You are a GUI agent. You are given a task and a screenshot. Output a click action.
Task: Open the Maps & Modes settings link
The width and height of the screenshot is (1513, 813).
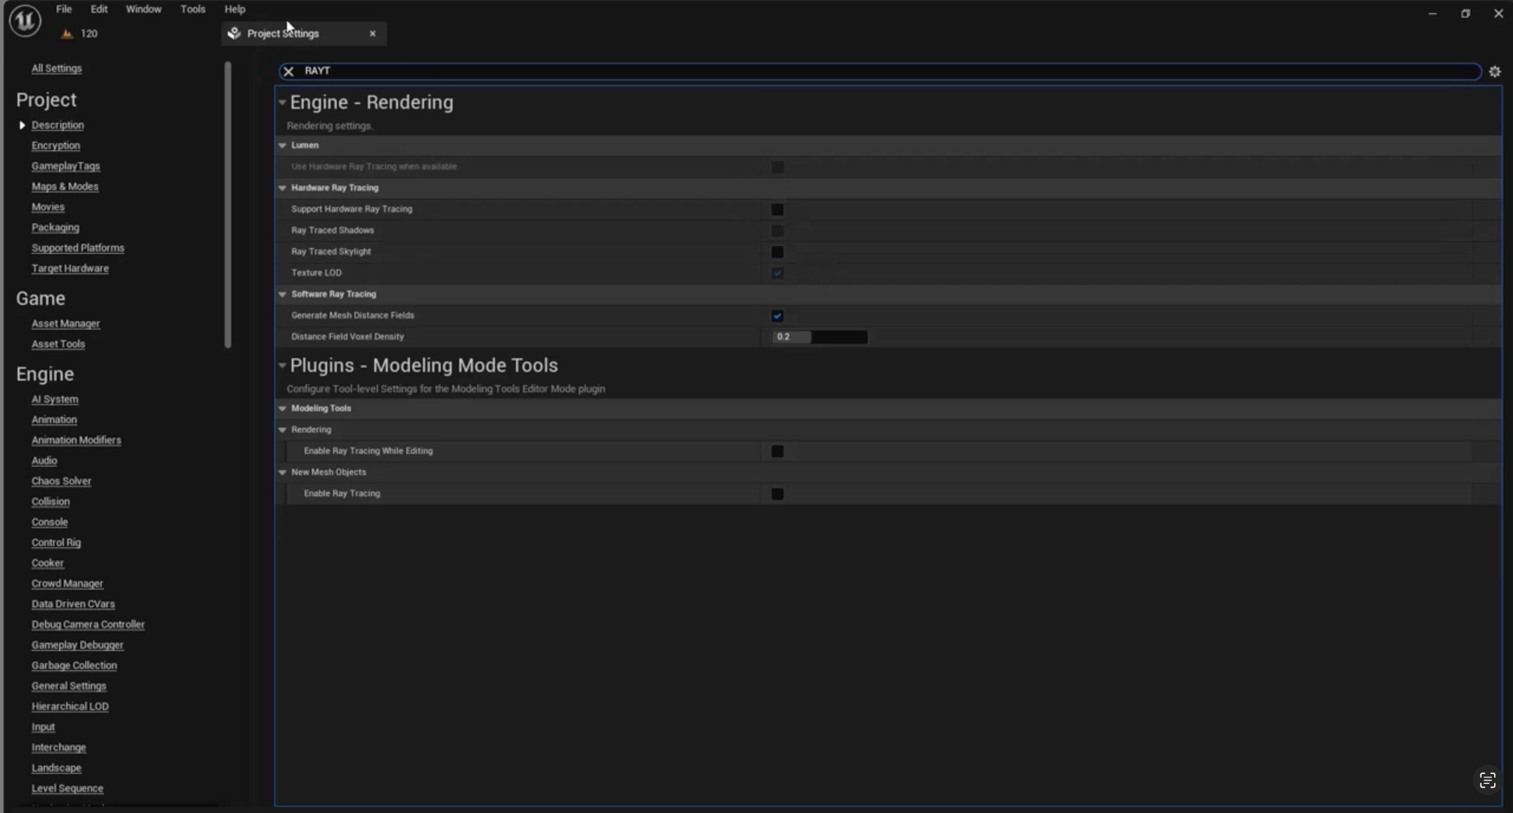[x=65, y=187]
